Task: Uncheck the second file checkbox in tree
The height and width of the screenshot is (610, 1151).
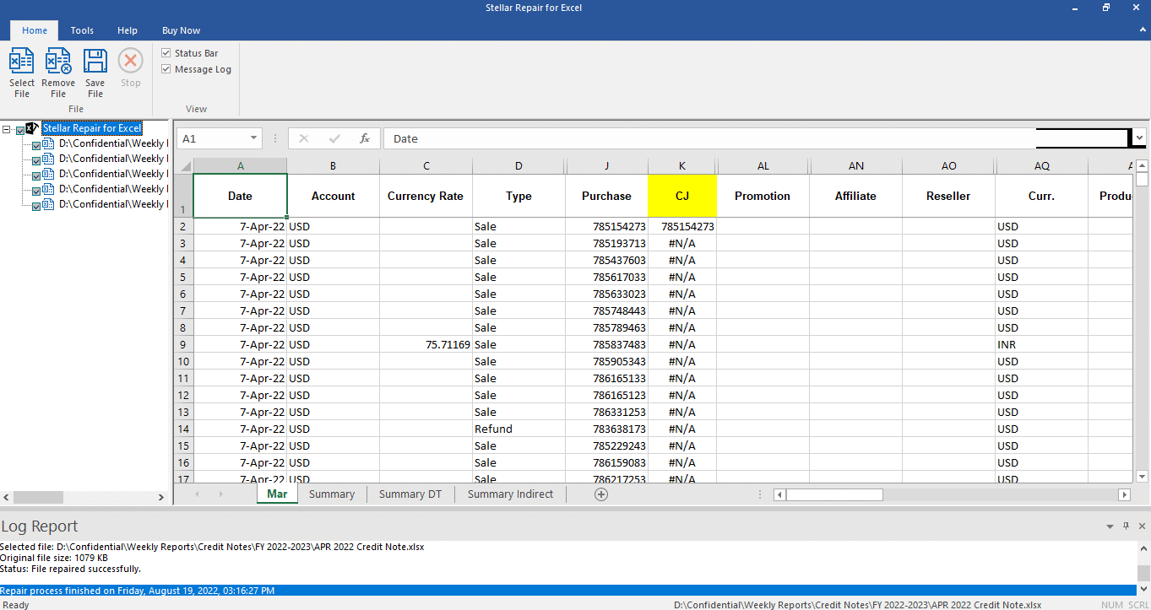Action: click(36, 160)
